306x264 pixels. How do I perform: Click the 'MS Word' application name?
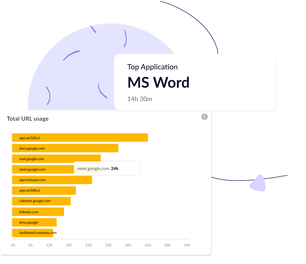[158, 82]
